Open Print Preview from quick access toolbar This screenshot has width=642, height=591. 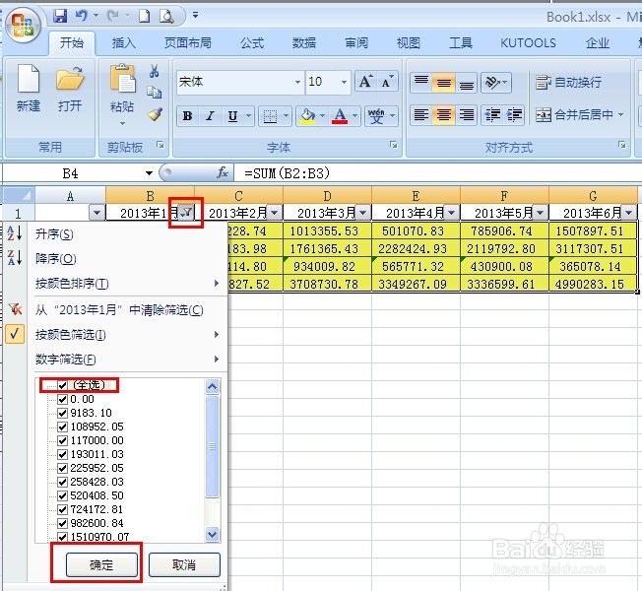click(166, 16)
